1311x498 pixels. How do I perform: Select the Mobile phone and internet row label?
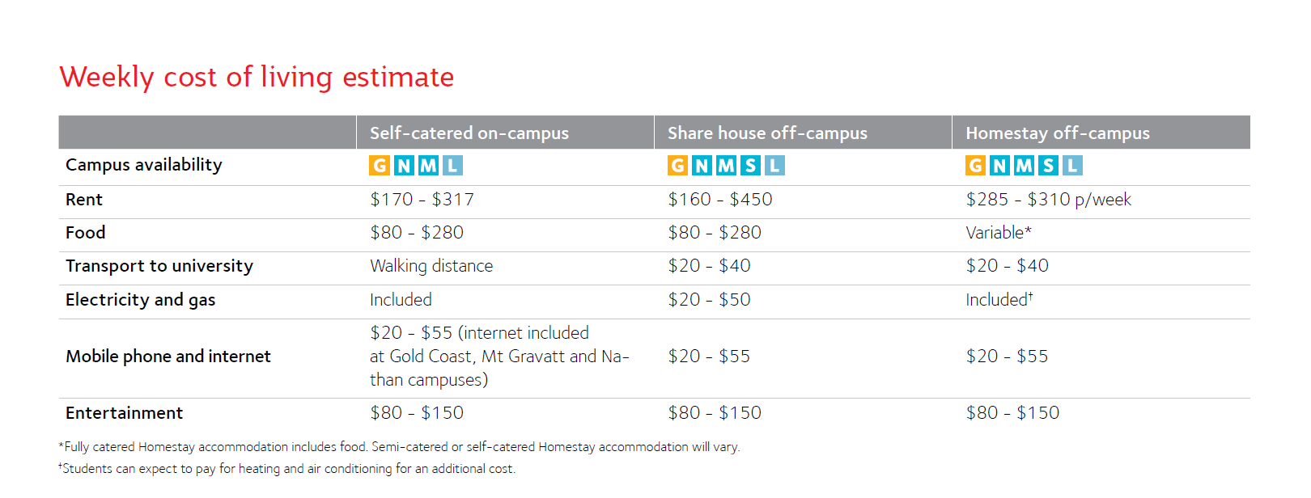point(168,357)
